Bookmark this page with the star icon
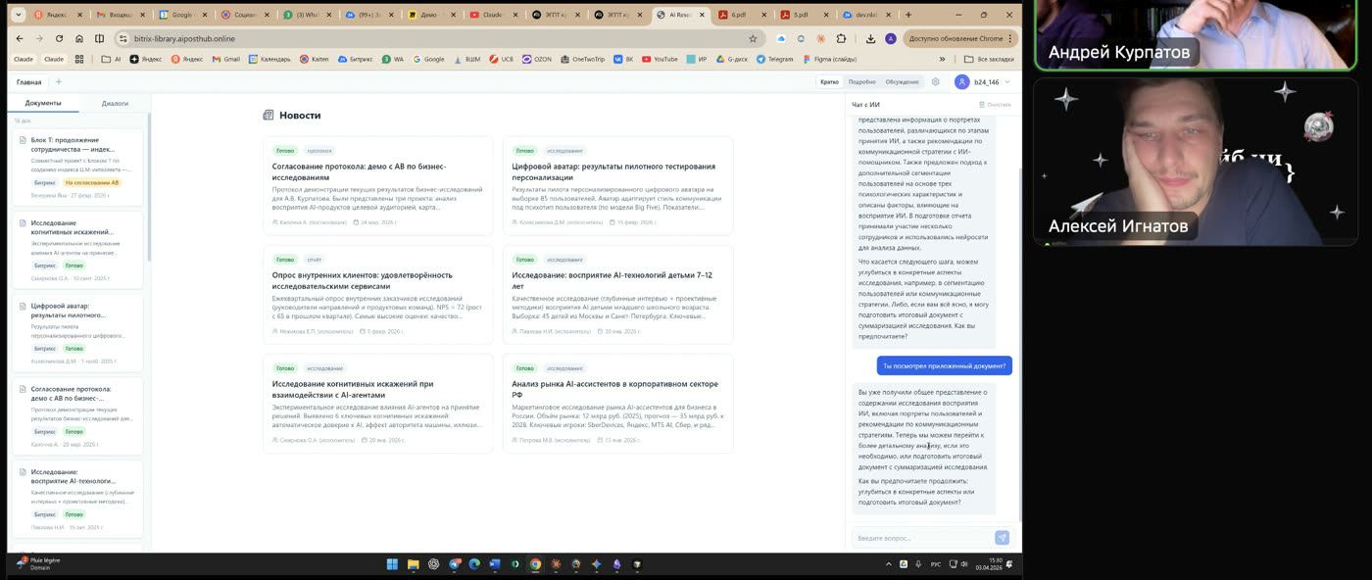1372x580 pixels. click(x=753, y=38)
